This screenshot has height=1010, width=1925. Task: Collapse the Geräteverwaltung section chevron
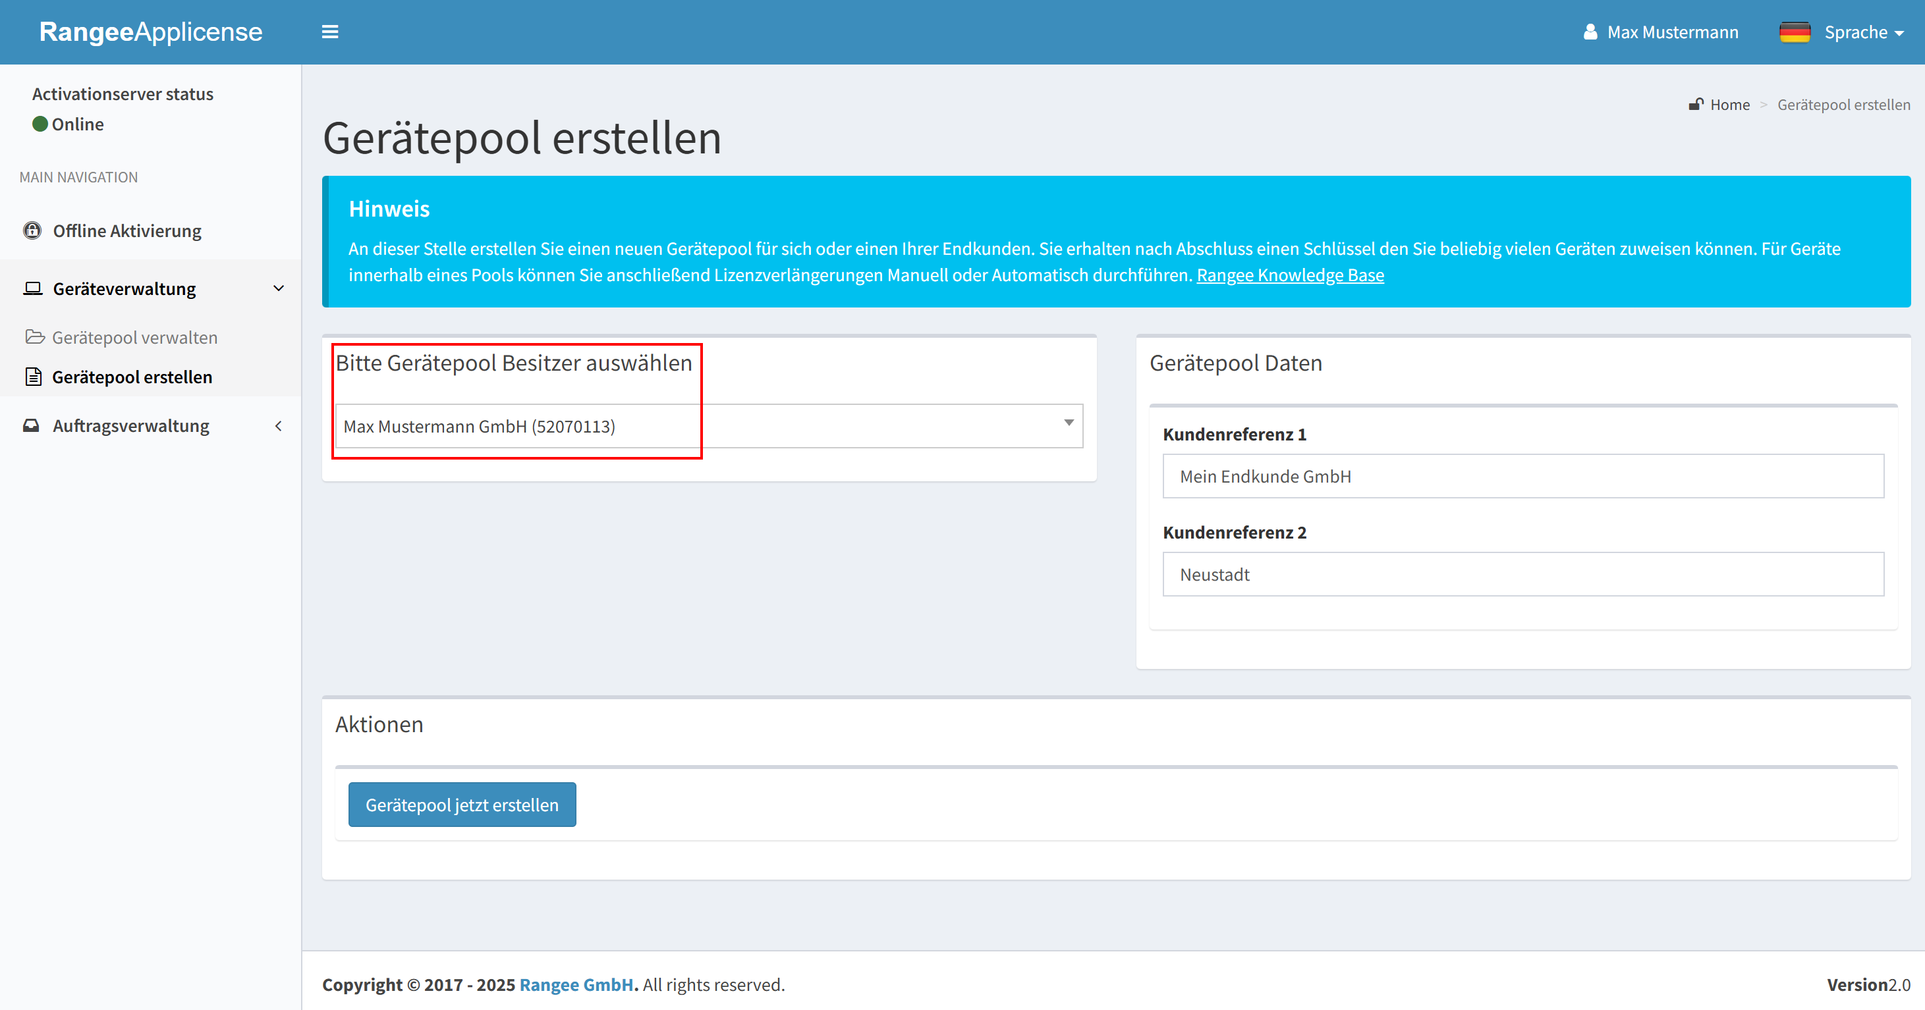[279, 288]
